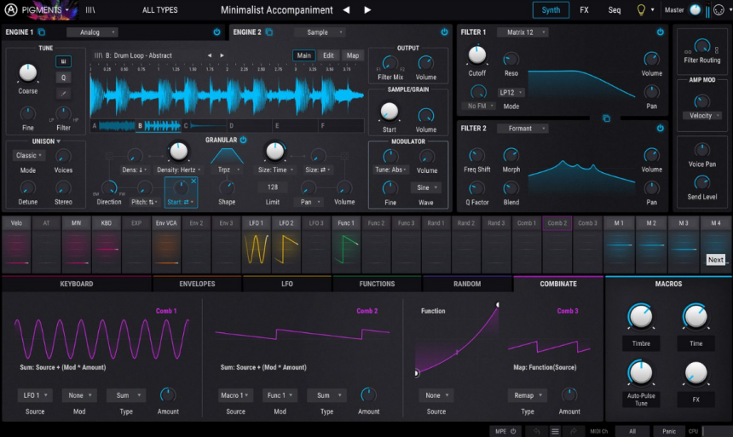Viewport: 733px width, 437px height.
Task: Switch to the FX tab
Action: click(584, 10)
